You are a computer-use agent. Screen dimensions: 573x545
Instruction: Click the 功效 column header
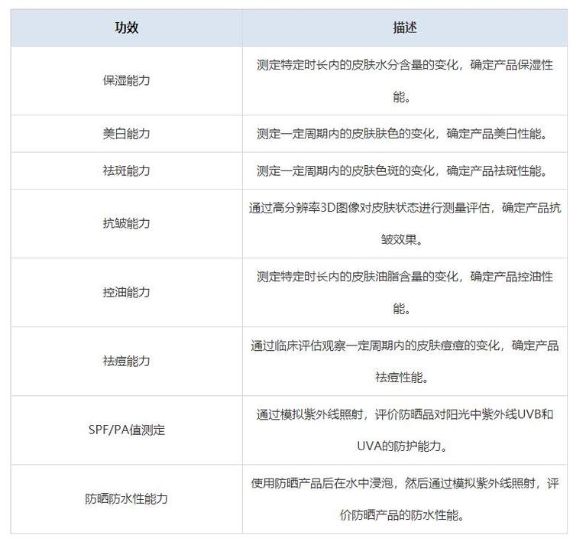[127, 28]
